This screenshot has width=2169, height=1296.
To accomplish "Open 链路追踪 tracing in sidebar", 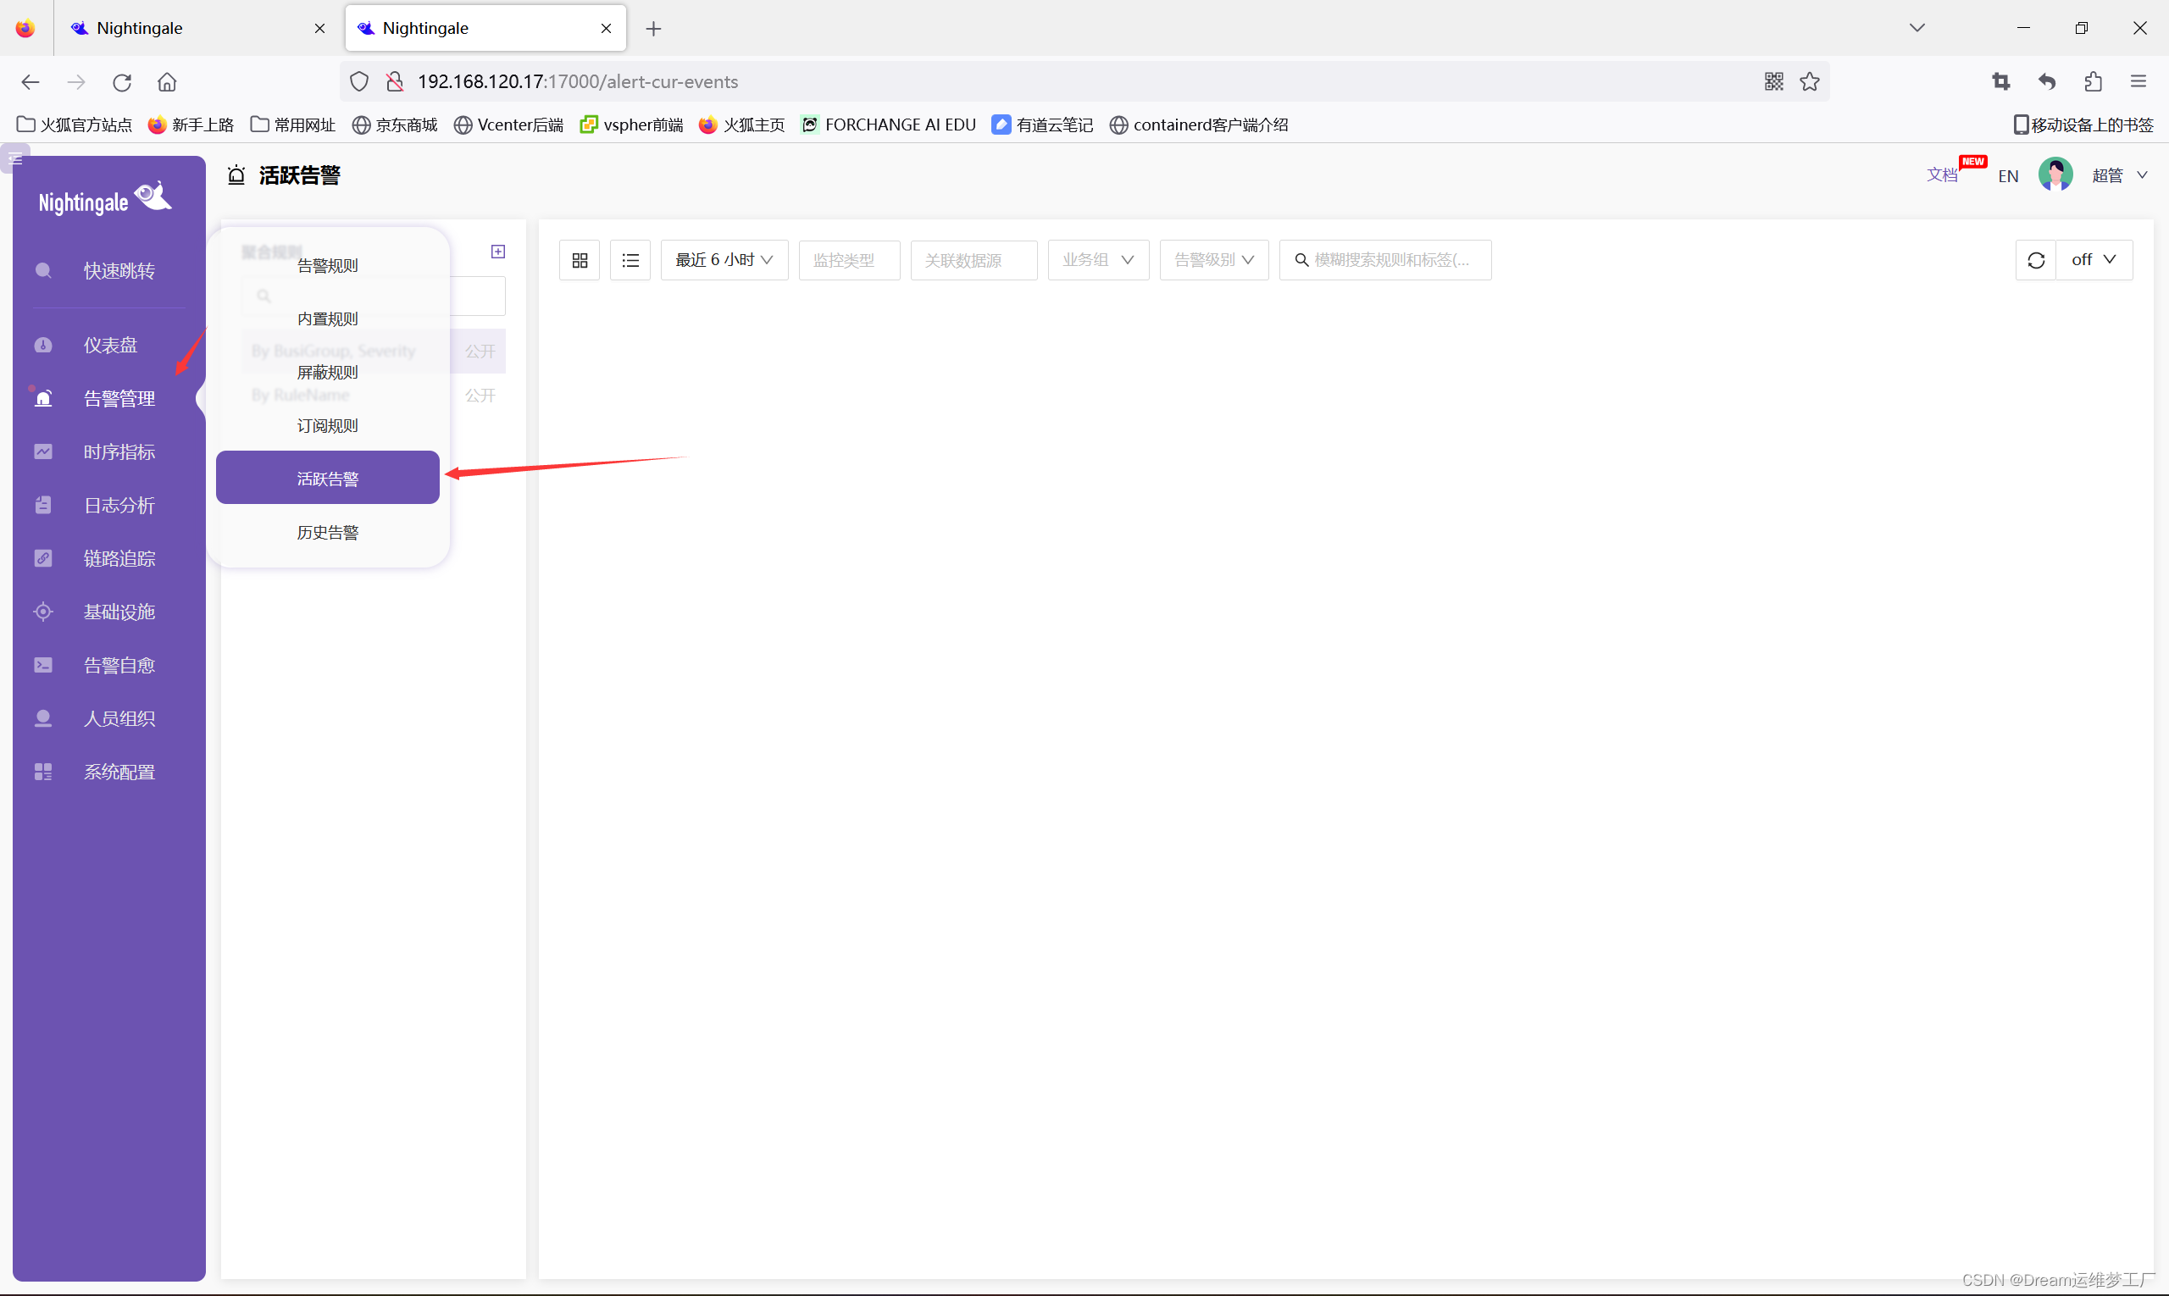I will pos(119,558).
